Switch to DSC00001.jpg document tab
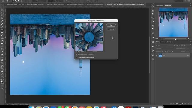 tap(15, 4)
